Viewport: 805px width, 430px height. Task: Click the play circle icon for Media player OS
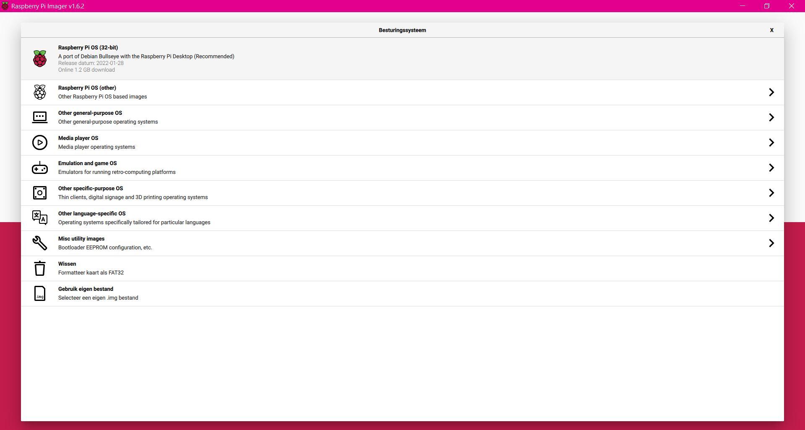[40, 142]
